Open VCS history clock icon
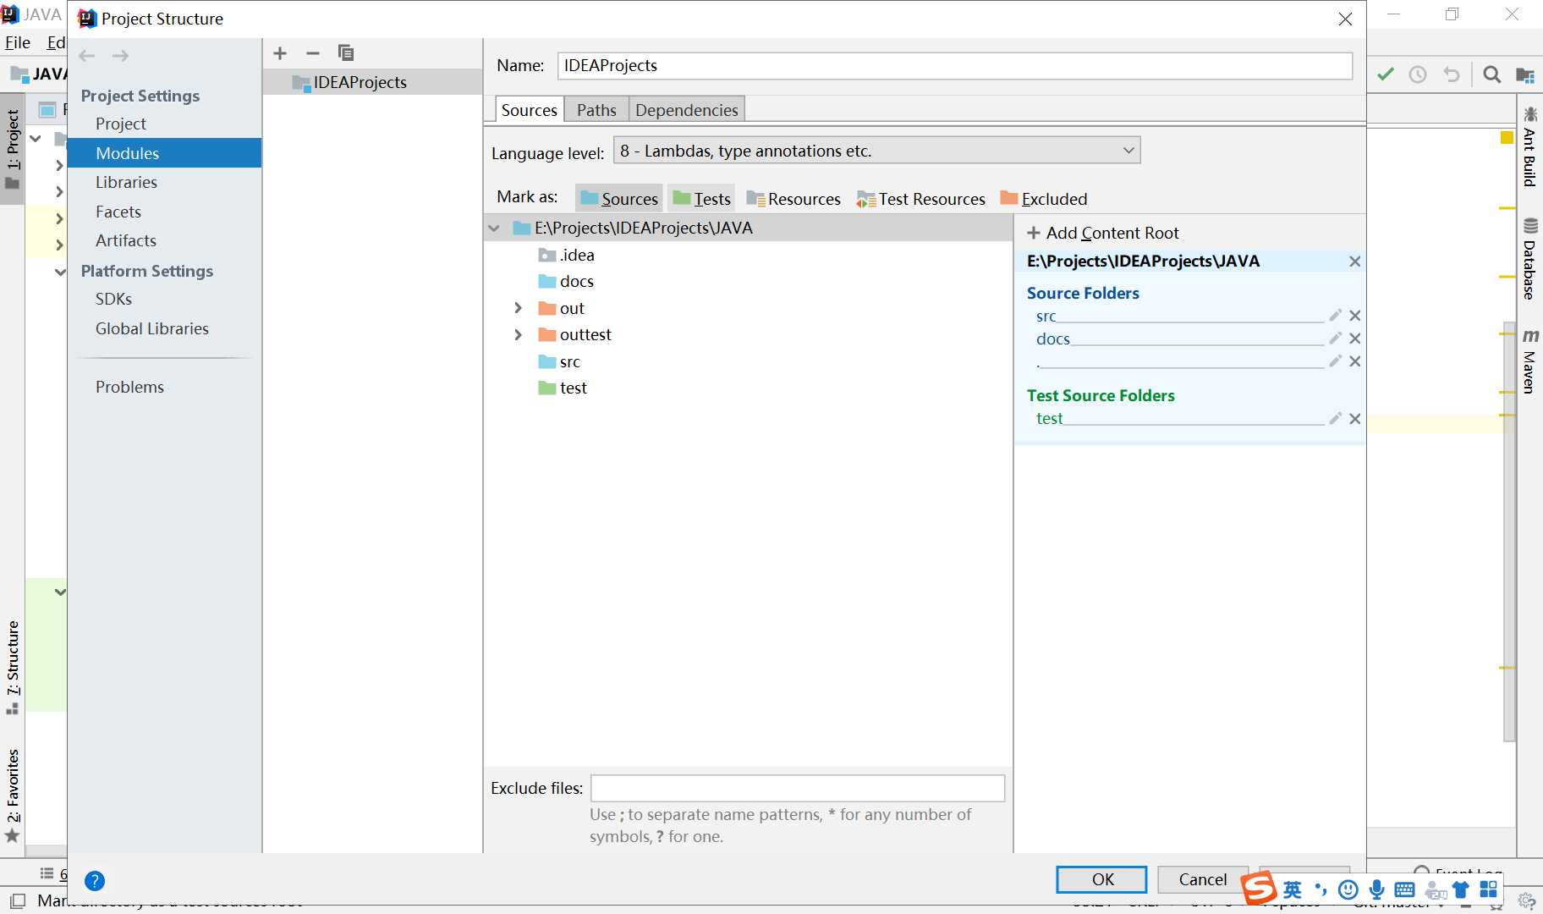The image size is (1543, 914). coord(1418,74)
